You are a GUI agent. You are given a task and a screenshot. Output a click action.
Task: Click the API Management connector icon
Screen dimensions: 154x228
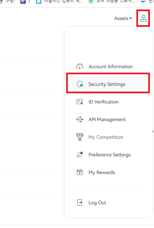(x=80, y=119)
